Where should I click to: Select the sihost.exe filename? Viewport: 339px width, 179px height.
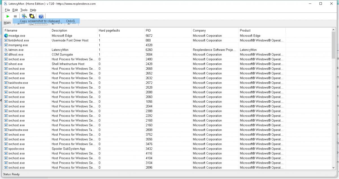(16, 64)
